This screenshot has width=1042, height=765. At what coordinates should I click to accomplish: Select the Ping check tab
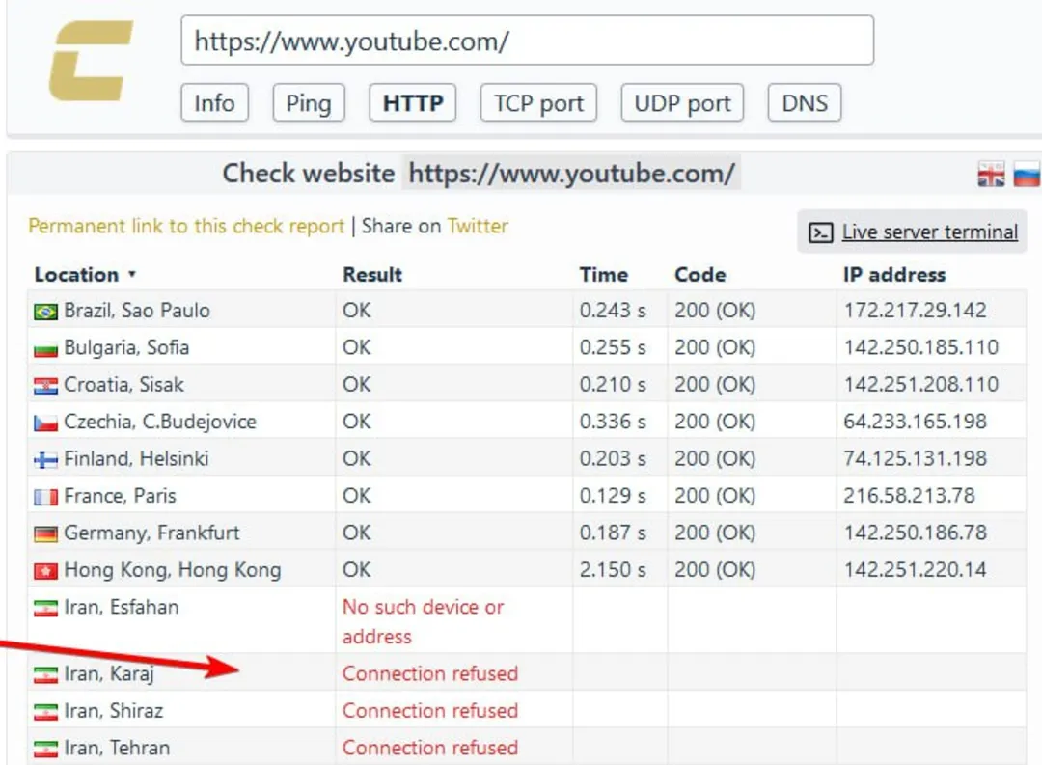click(x=308, y=103)
